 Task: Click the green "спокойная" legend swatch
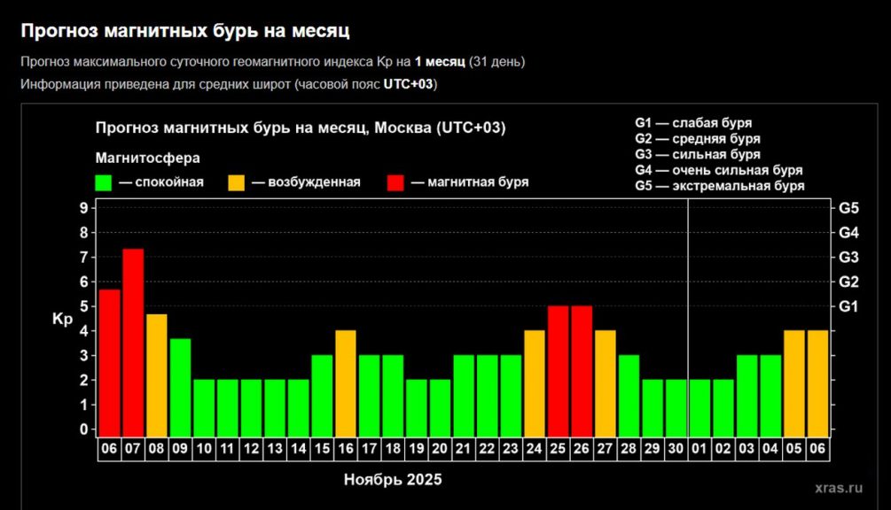[103, 182]
